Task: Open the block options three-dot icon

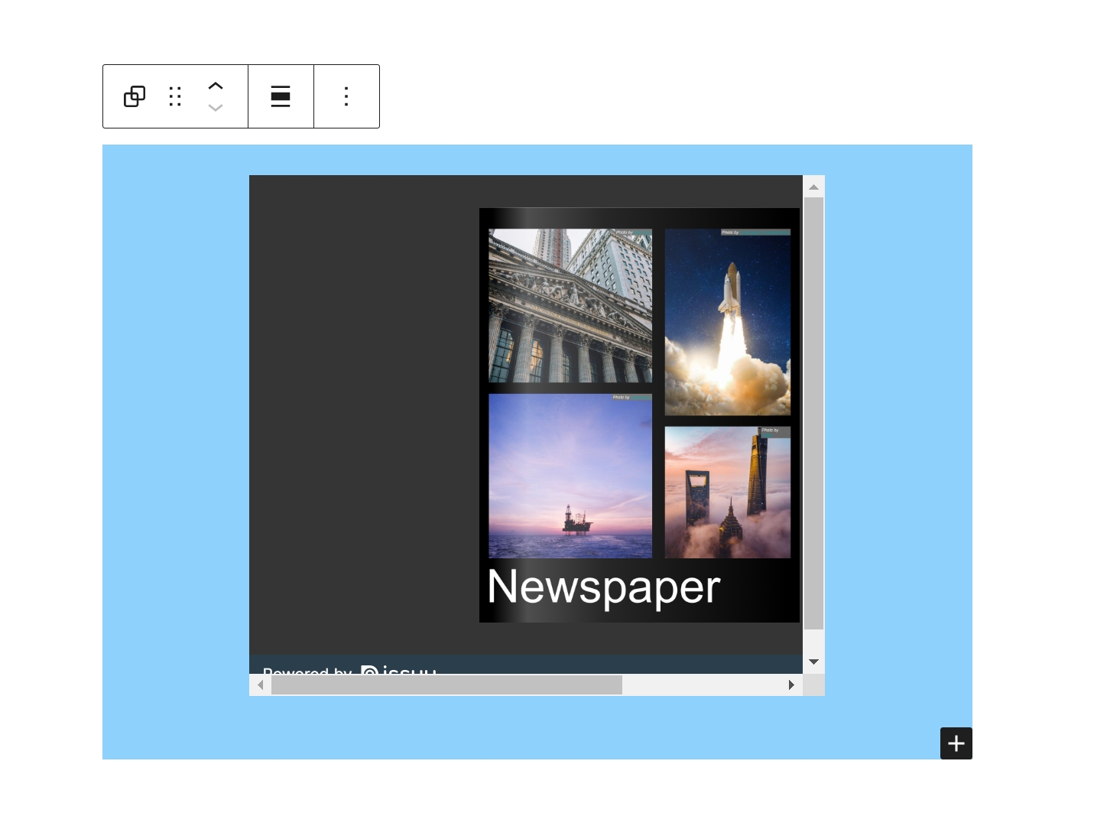Action: [346, 96]
